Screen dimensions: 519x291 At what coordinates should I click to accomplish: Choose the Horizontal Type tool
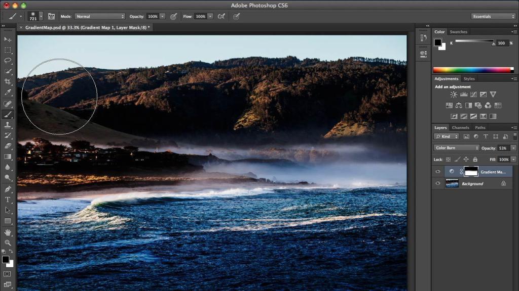pyautogui.click(x=8, y=200)
